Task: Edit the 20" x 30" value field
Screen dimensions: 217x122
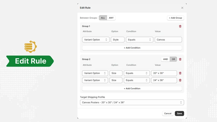Action: click(x=164, y=73)
